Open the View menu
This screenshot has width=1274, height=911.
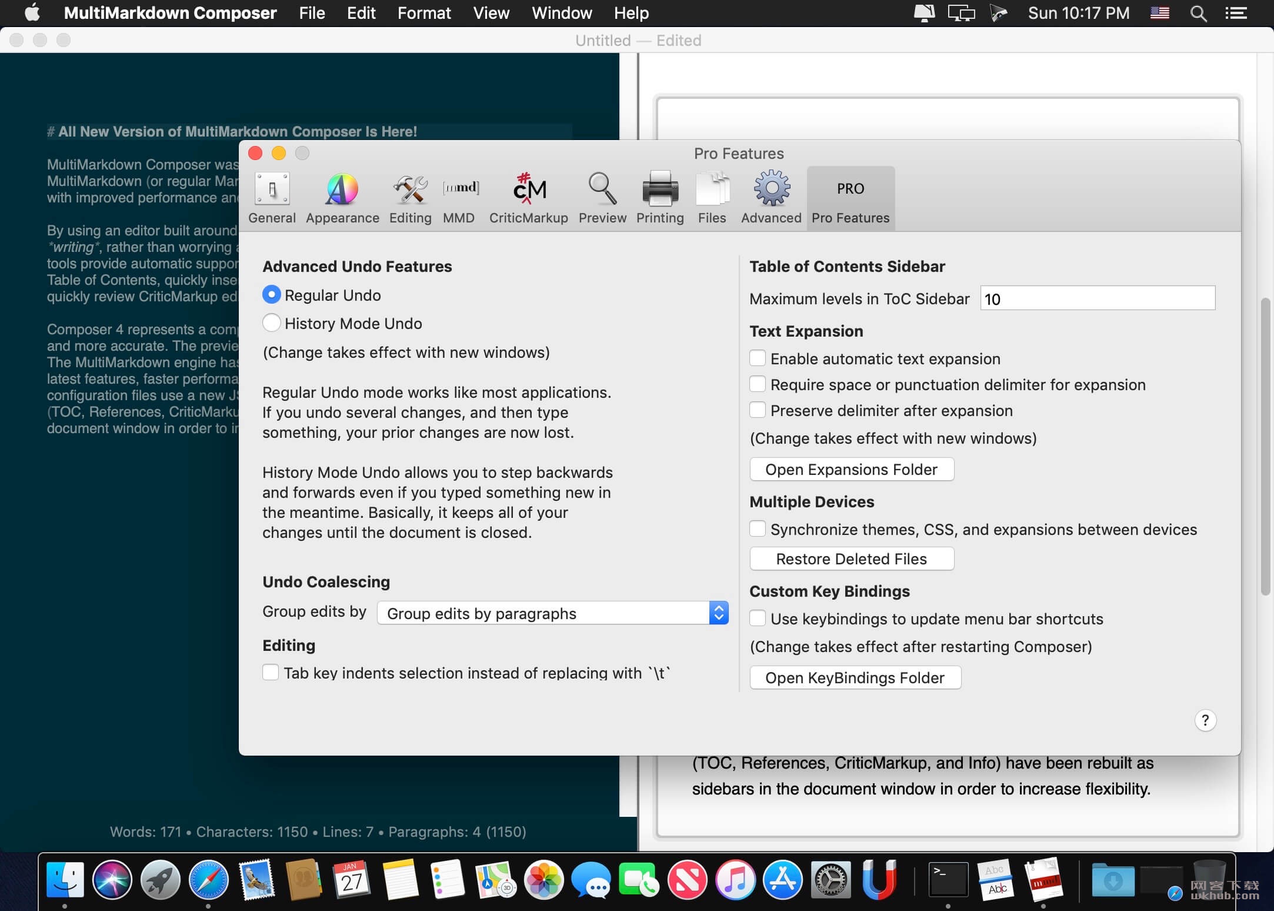tap(491, 13)
